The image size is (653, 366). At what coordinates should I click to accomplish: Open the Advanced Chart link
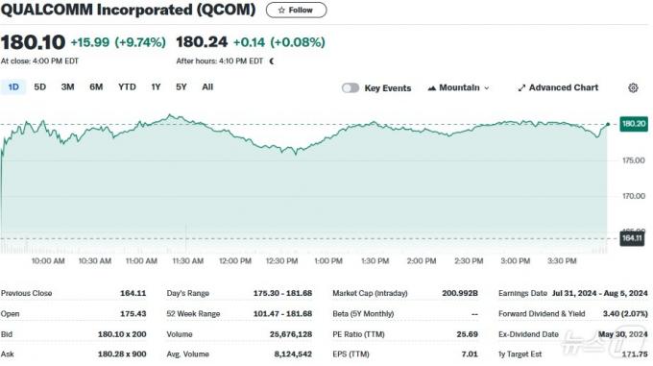click(558, 87)
